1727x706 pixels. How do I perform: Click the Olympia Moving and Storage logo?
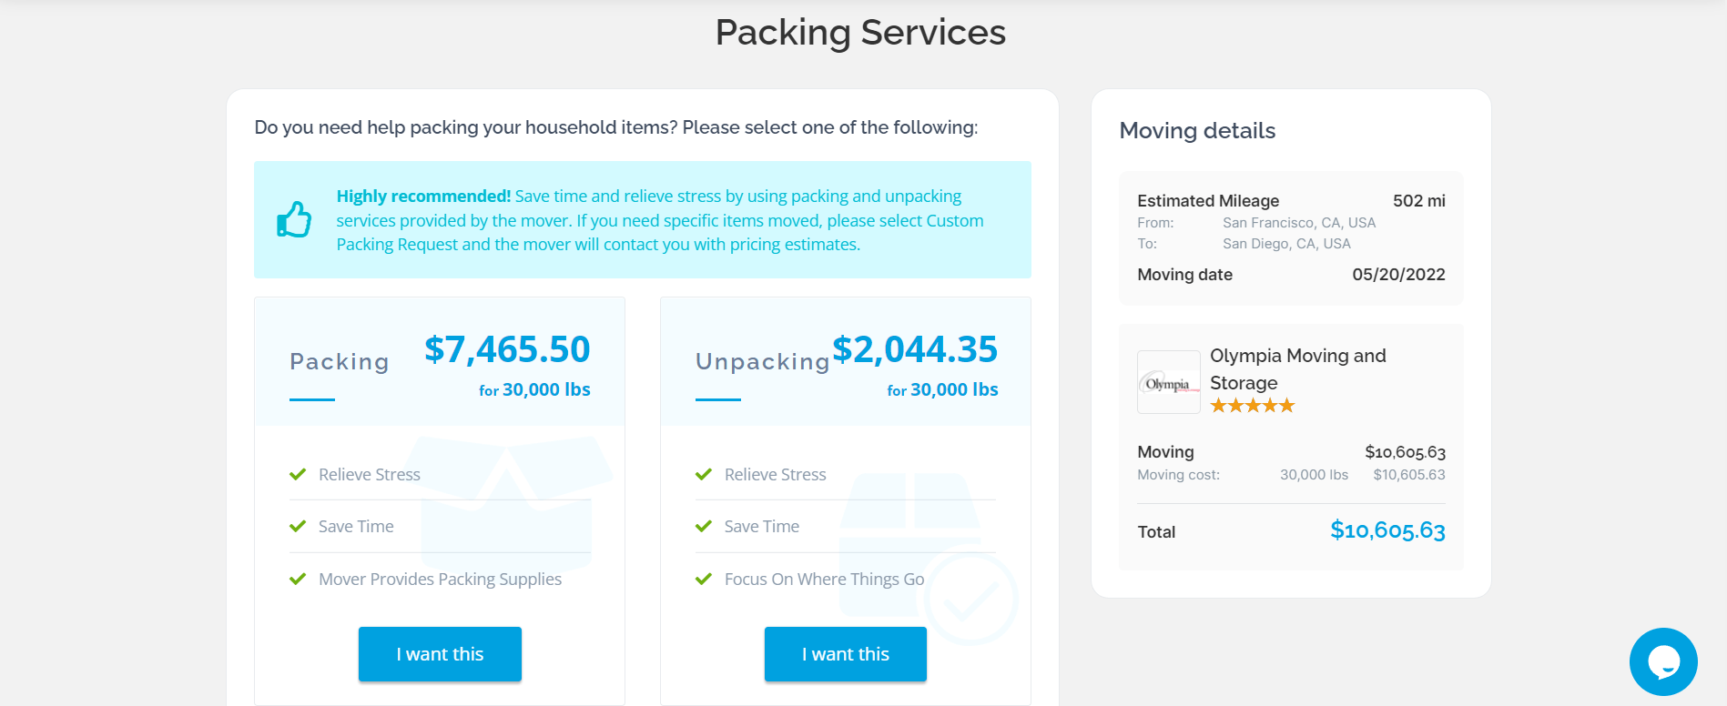pyautogui.click(x=1168, y=382)
